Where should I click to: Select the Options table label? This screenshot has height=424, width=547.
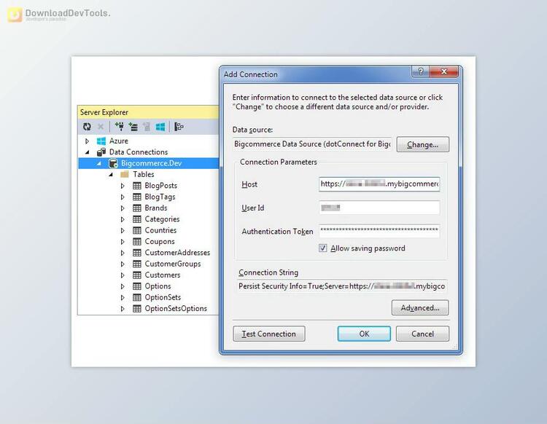(158, 286)
